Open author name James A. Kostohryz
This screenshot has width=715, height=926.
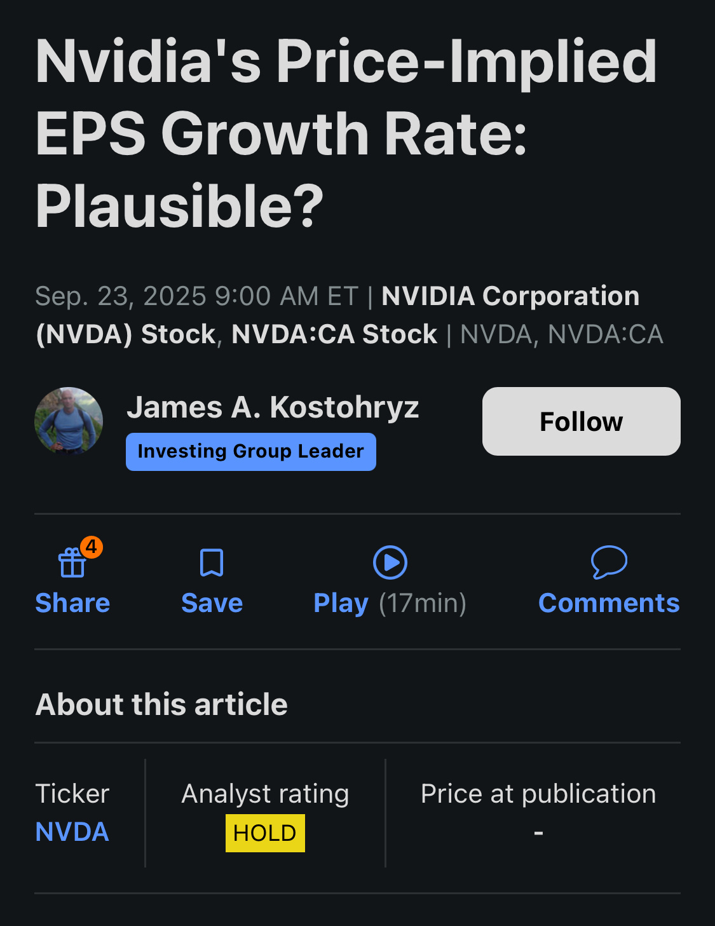tap(273, 407)
